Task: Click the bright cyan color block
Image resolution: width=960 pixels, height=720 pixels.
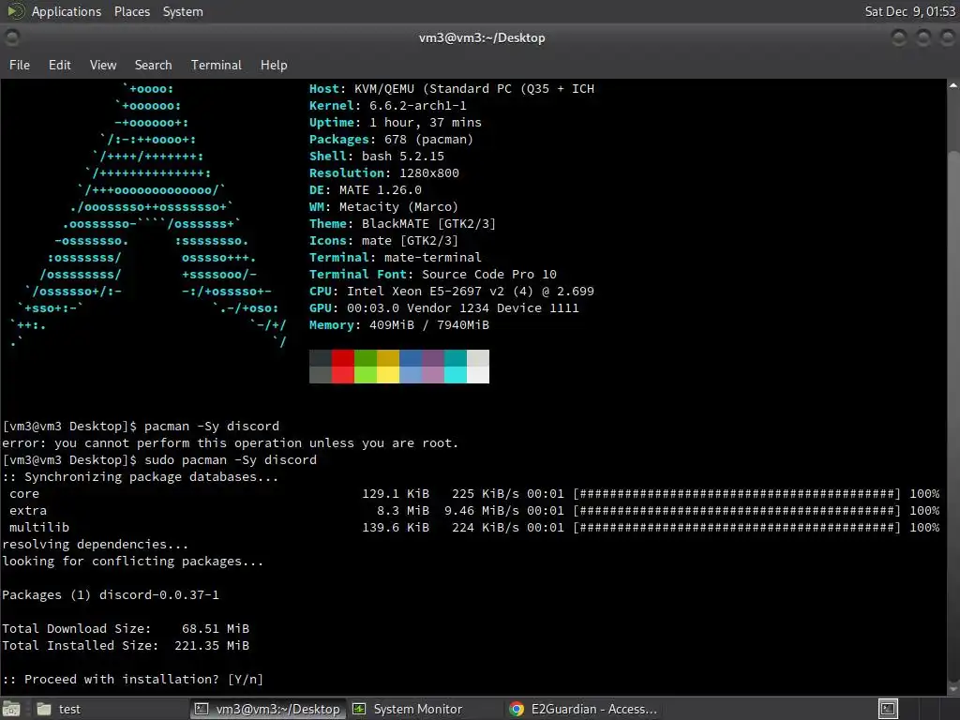Action: (456, 375)
